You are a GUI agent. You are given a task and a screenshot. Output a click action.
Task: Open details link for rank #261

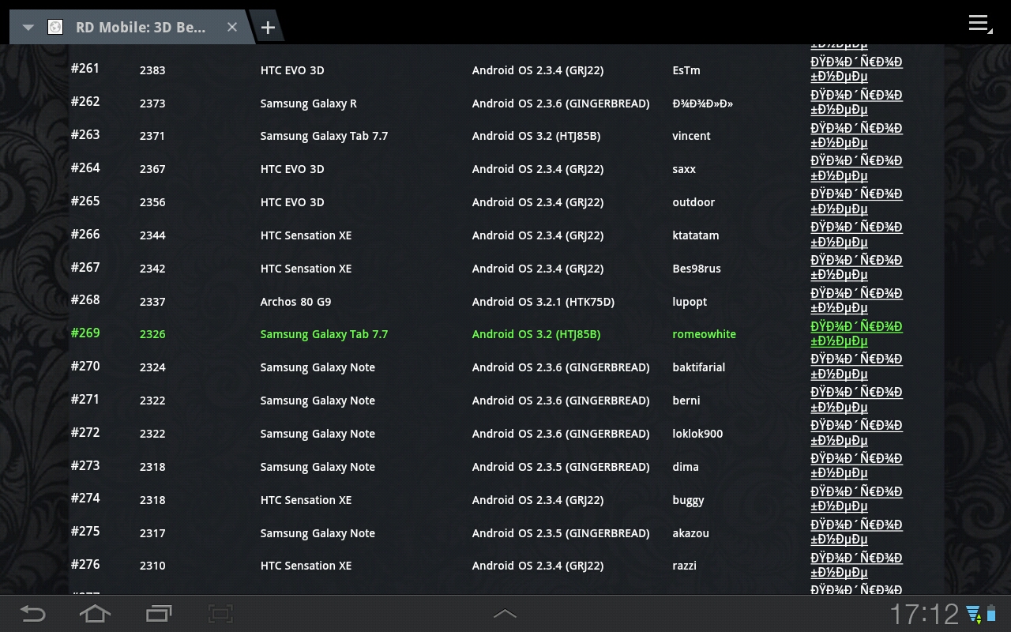pyautogui.click(x=856, y=70)
